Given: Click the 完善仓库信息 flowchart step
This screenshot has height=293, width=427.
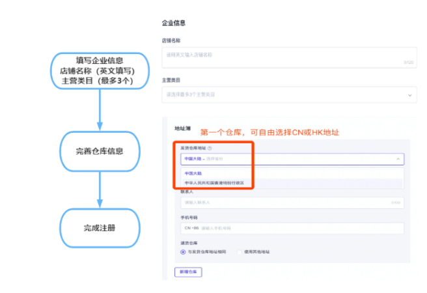Looking at the screenshot, I should (100, 151).
